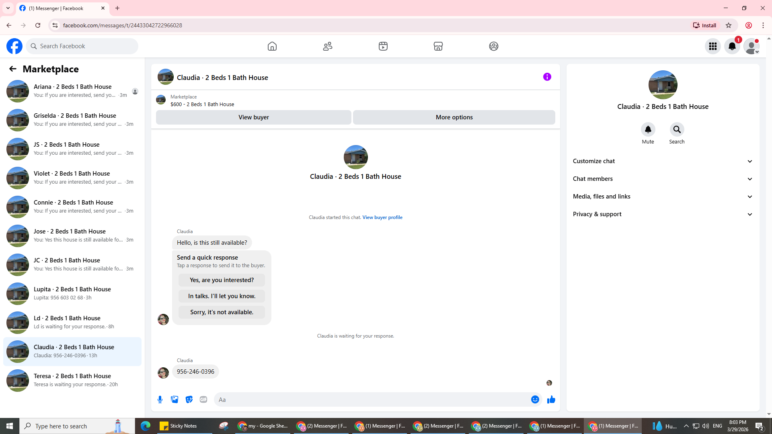The image size is (772, 434).
Task: Open Marketplace storefront icon in top navigation
Action: [x=438, y=46]
